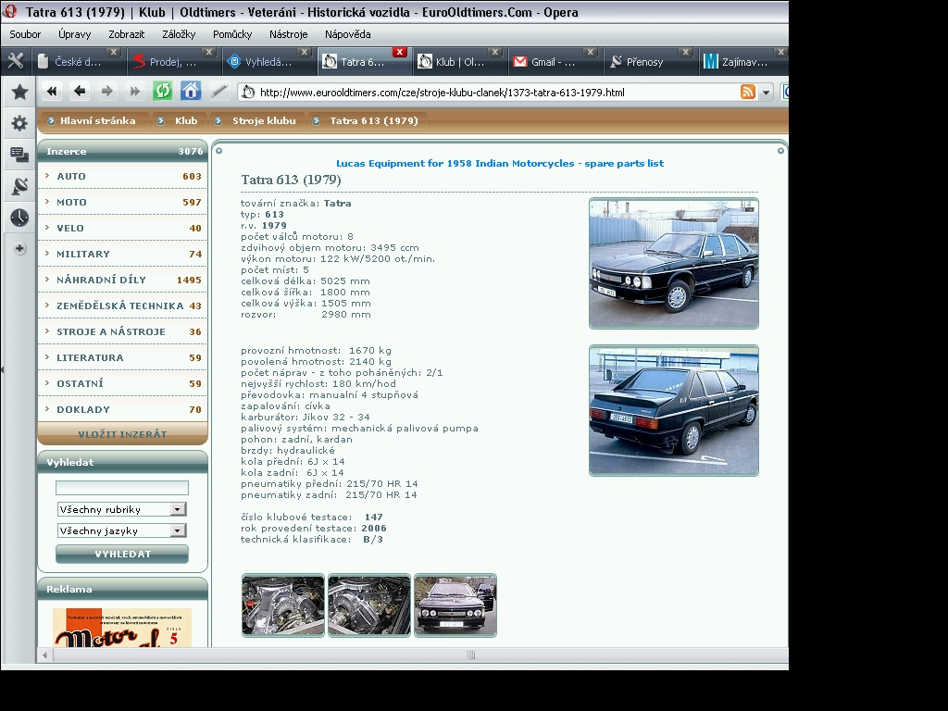Select NÁHRADNÍ DÍLY category

point(101,280)
